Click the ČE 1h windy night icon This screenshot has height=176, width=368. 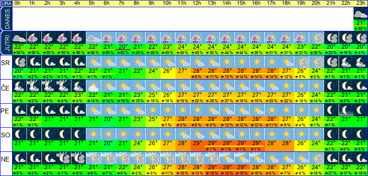[x=34, y=86]
